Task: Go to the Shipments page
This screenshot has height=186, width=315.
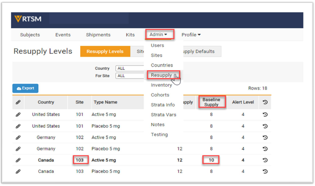Action: 98,35
